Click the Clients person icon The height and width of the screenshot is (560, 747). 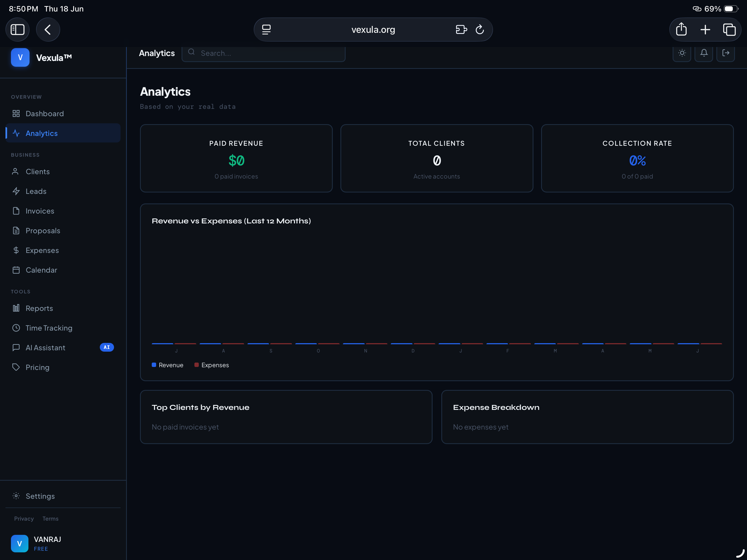(x=15, y=171)
